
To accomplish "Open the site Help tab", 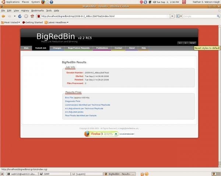I will 144,48.
